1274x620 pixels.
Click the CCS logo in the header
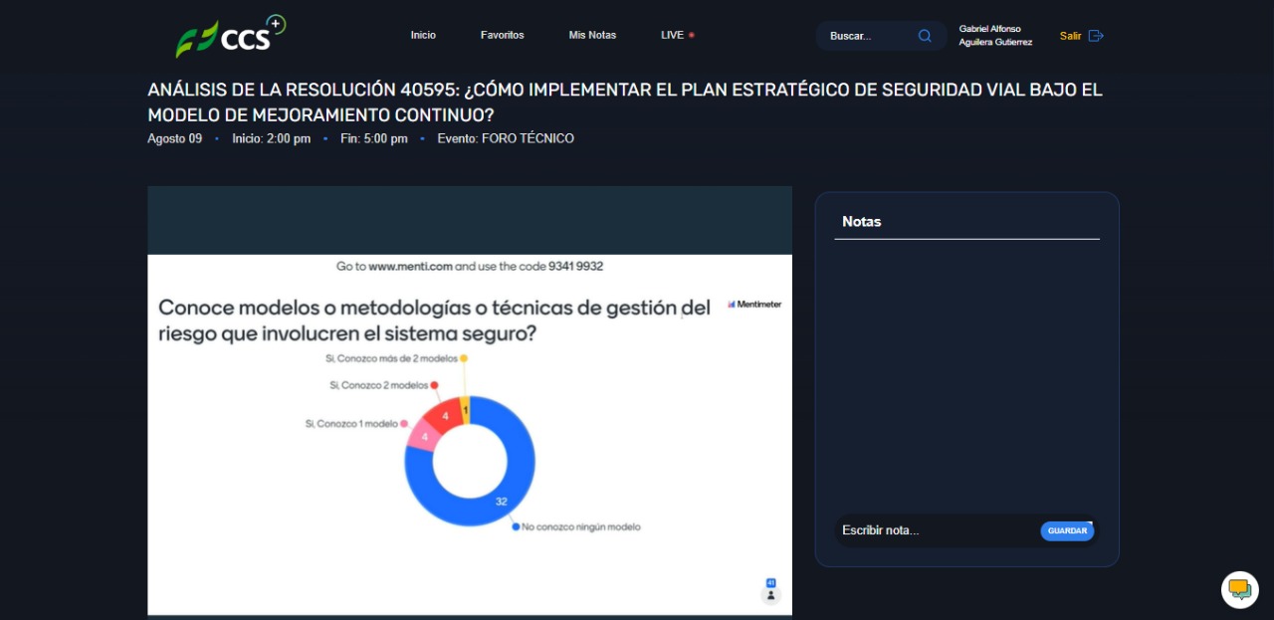point(231,37)
